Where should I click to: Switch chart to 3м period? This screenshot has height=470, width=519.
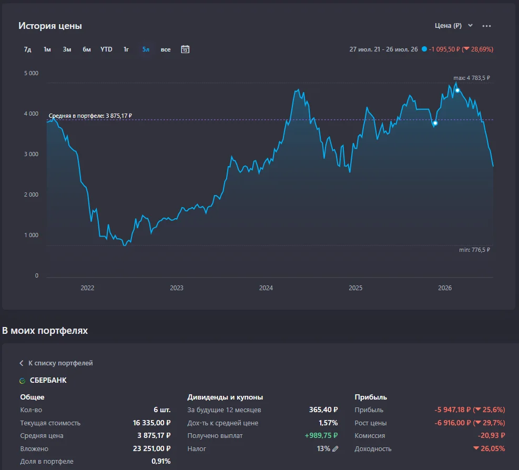point(67,49)
